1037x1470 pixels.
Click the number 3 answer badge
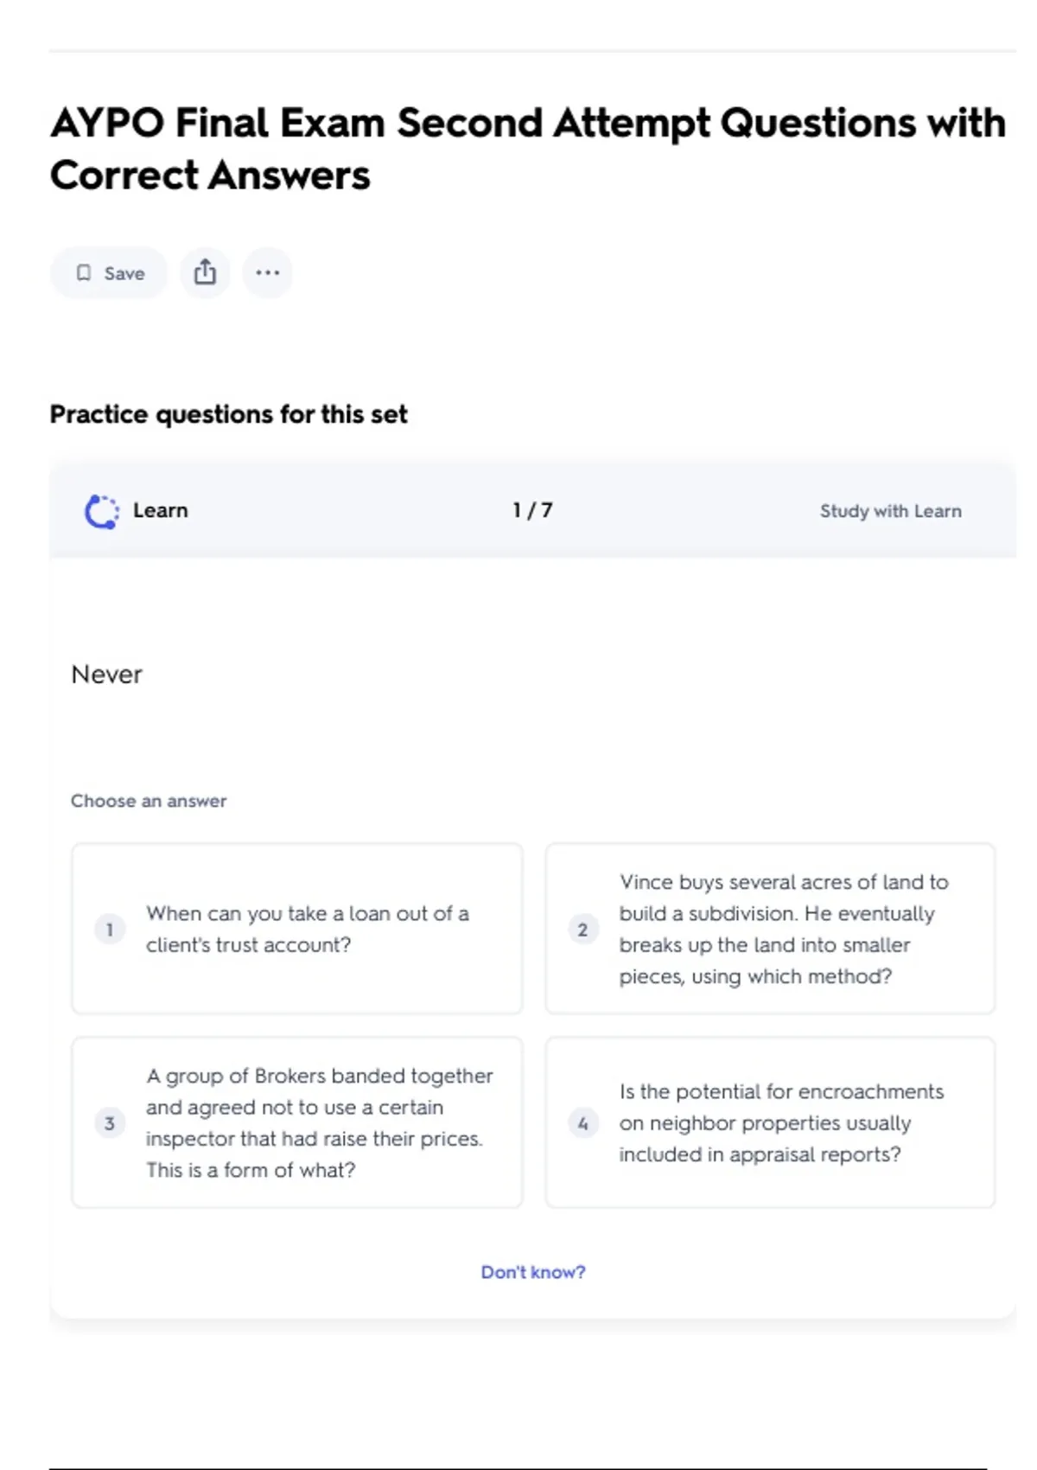tap(110, 1123)
